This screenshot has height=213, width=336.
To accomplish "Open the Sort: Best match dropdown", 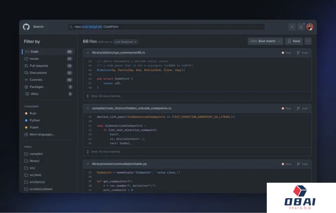I will pyautogui.click(x=265, y=41).
